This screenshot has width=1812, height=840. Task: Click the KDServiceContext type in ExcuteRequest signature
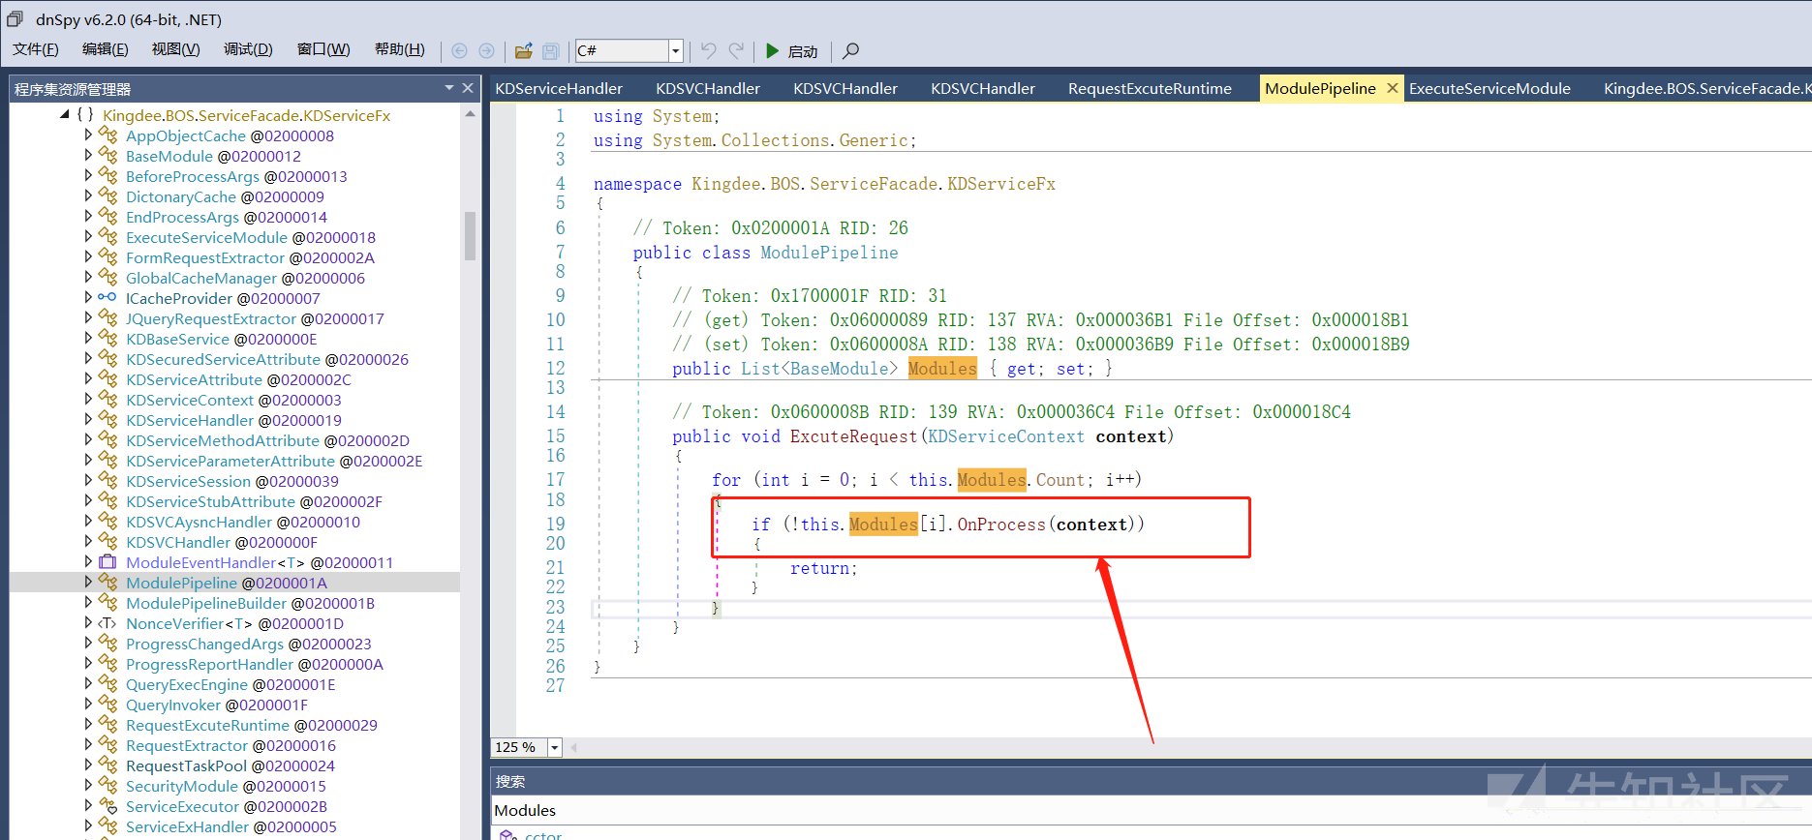pos(1006,436)
